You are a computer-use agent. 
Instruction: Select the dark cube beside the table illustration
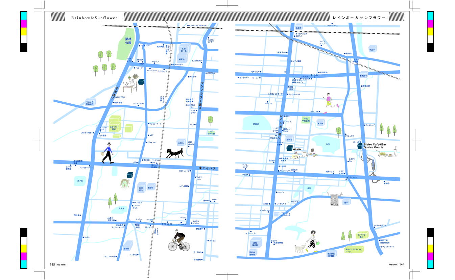[x=141, y=81]
